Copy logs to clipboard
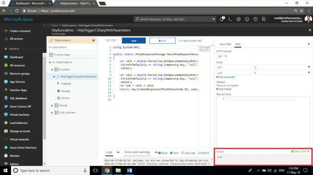The height and width of the screenshot is (175, 313). click(188, 153)
